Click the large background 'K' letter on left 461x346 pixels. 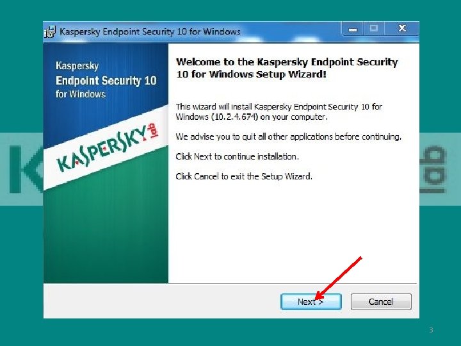click(x=26, y=170)
